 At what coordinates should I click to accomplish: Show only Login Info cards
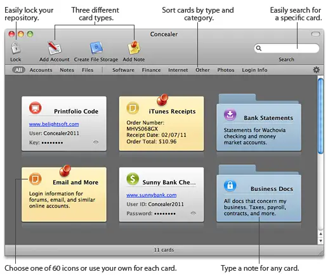coord(254,70)
